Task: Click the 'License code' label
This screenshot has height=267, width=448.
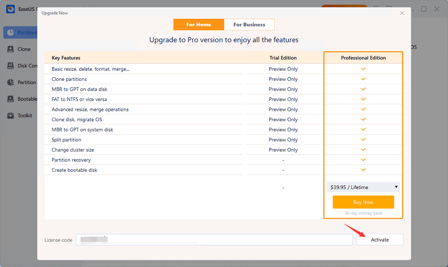Action: point(58,240)
